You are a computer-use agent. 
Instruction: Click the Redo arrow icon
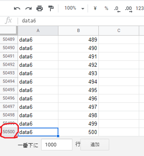pos(28,8)
